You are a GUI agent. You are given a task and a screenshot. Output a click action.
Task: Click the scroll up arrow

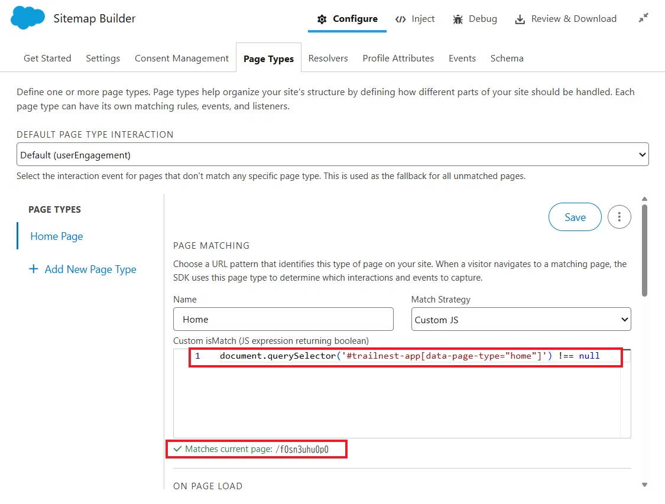coord(645,199)
